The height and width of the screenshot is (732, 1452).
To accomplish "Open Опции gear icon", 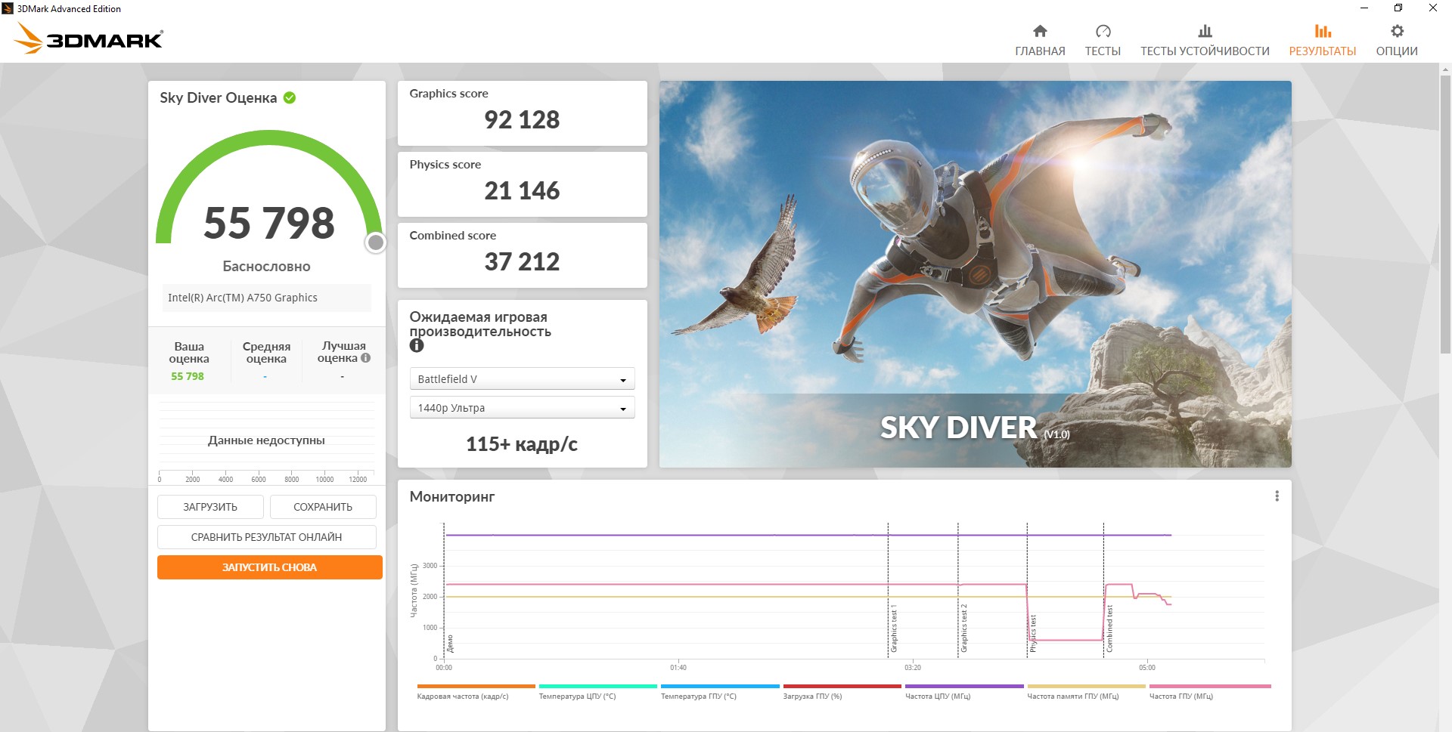I will pos(1397,31).
